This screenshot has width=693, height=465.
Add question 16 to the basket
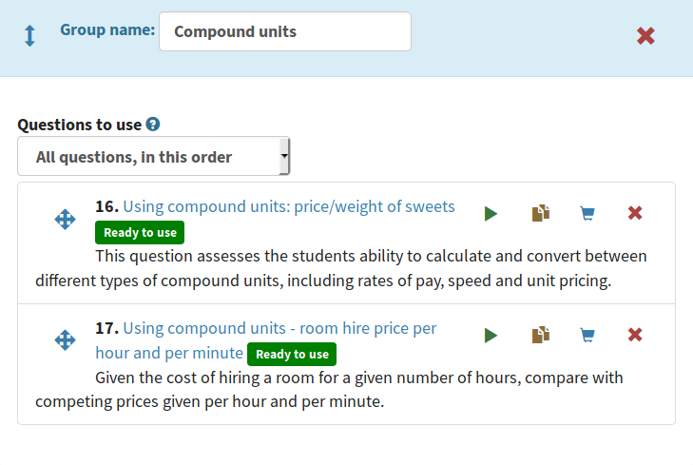pos(587,214)
